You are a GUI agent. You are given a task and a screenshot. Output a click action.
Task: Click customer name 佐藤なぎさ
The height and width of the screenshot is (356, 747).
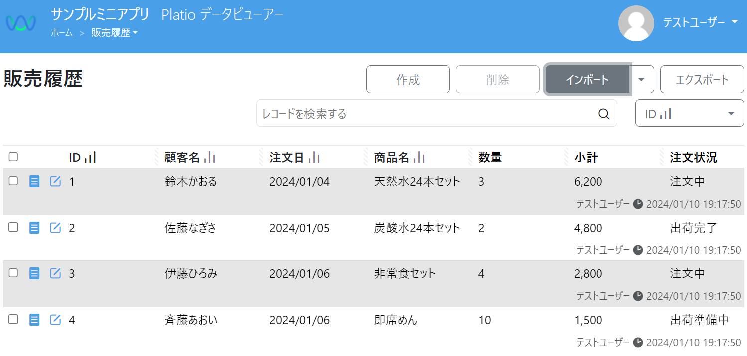[191, 228]
